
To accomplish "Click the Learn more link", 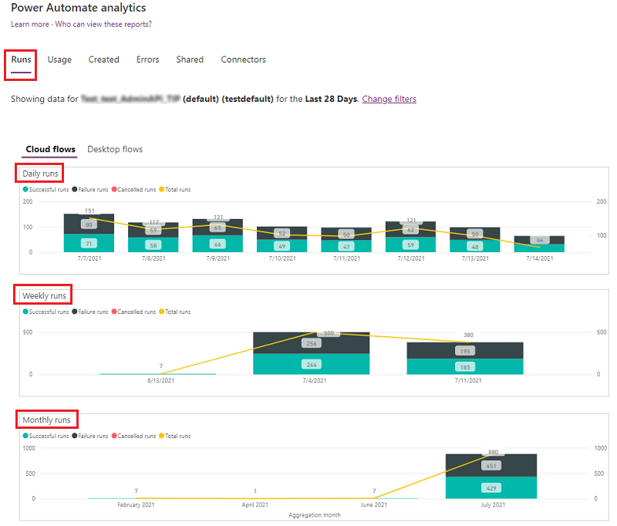I will pyautogui.click(x=29, y=24).
